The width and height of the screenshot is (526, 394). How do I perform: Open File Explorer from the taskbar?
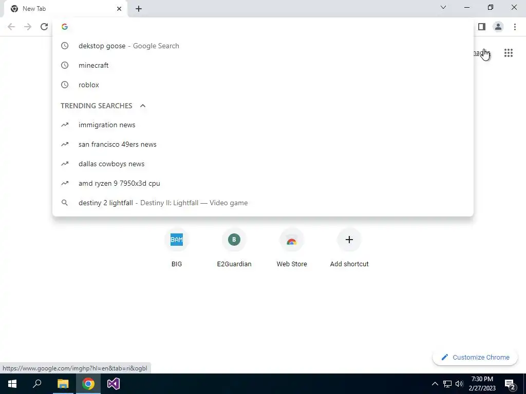(63, 384)
